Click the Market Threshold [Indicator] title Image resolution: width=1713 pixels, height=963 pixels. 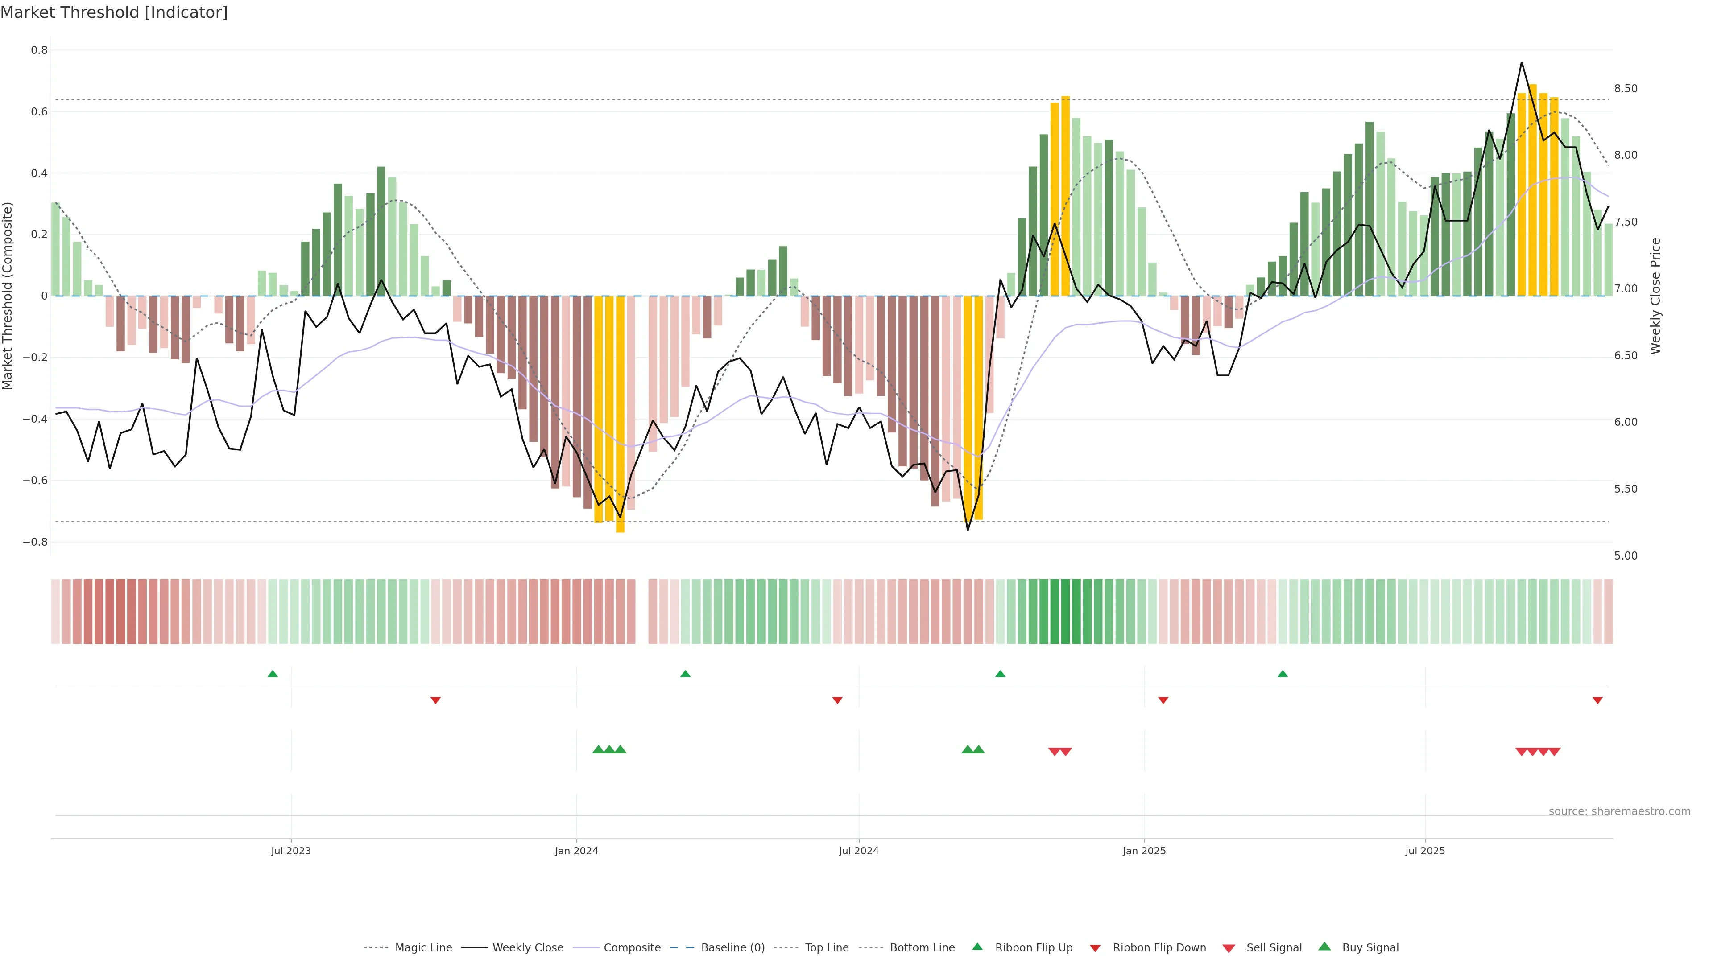coord(114,12)
